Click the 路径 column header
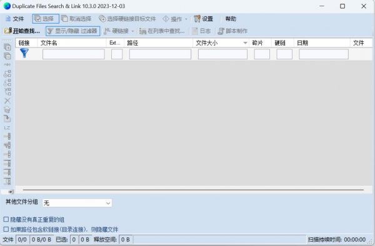The image size is (375, 246). 158,43
